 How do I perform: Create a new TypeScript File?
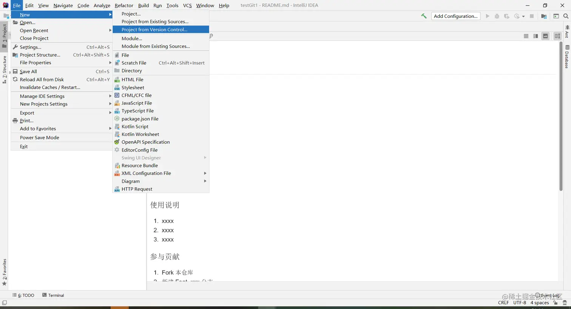(x=161, y=111)
